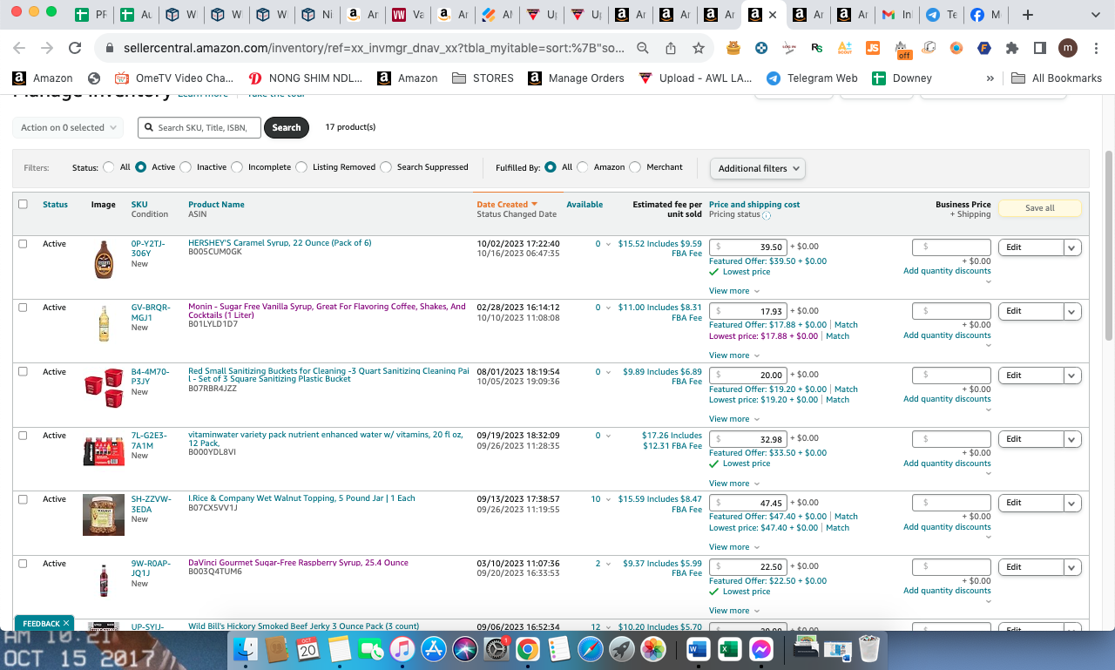Launch Music from the dock

coord(402,649)
